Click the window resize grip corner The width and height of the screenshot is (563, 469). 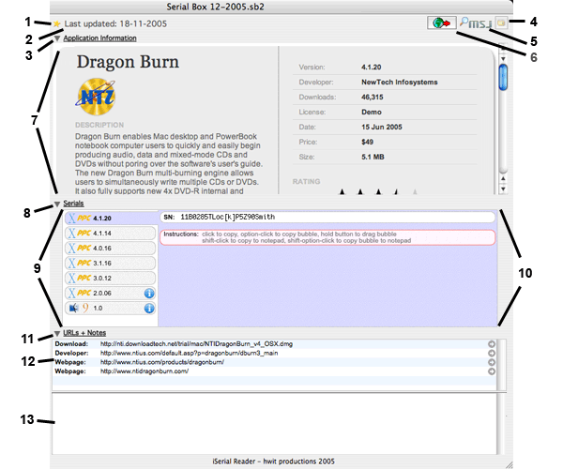click(509, 464)
